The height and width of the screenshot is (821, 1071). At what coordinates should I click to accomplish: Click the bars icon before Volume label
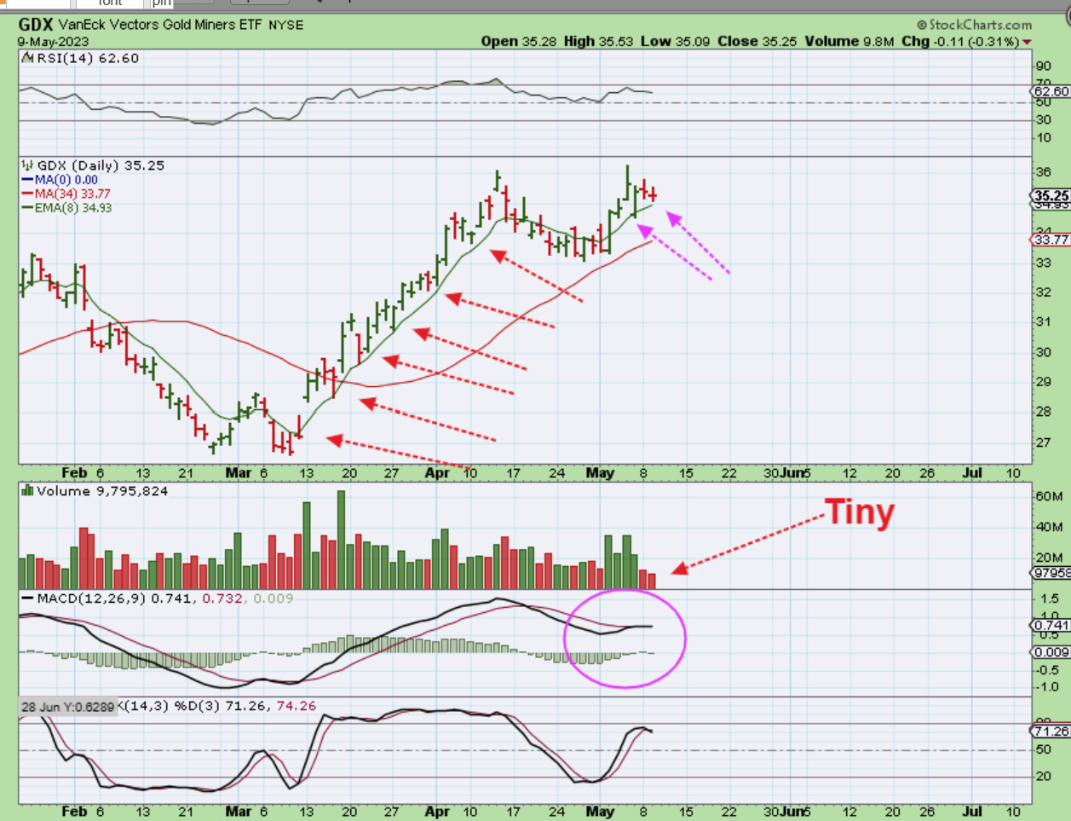(x=27, y=491)
